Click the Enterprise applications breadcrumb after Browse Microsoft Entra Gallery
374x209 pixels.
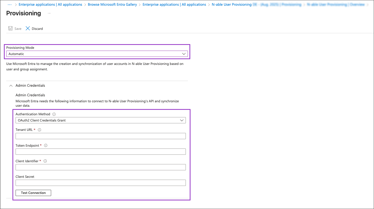(x=174, y=4)
